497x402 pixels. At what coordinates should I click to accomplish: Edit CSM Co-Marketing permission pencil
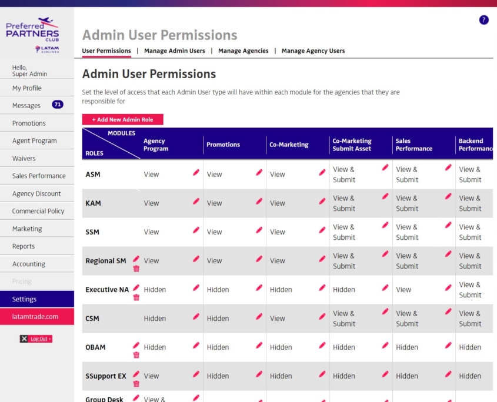322,316
